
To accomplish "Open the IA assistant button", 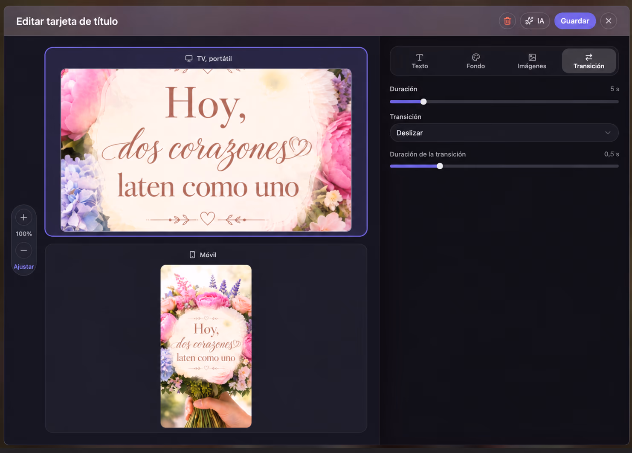I will click(x=535, y=21).
